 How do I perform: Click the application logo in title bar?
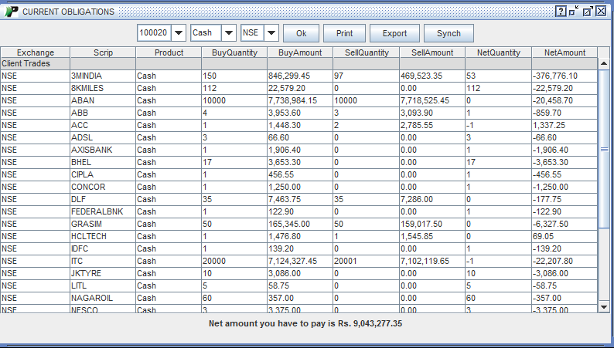11,12
